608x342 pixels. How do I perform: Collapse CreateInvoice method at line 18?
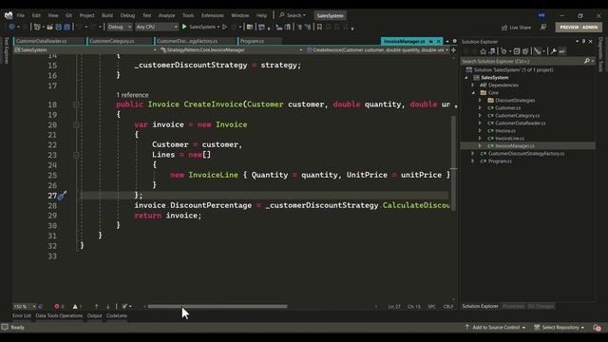[76, 104]
